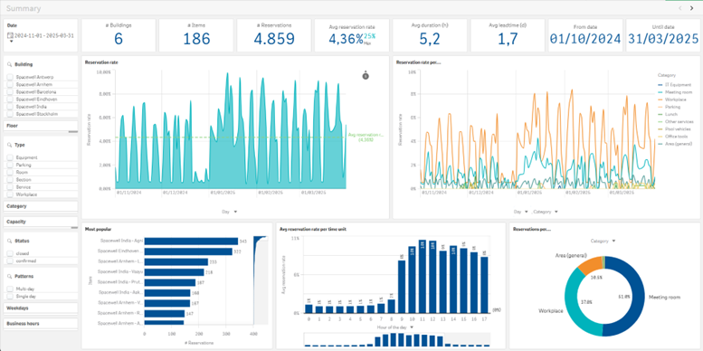Tick the Spacewell Antwerp checkbox
Image resolution: width=703 pixels, height=351 pixels.
tap(10, 77)
